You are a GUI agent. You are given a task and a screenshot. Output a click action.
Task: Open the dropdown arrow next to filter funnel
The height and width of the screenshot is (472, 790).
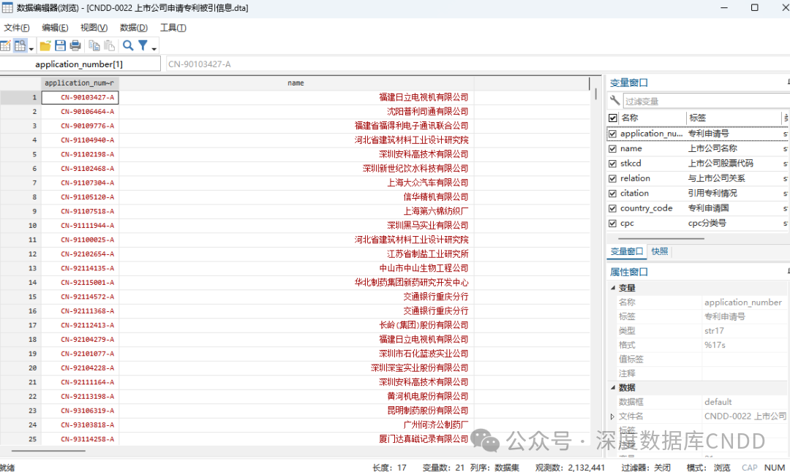(x=154, y=49)
